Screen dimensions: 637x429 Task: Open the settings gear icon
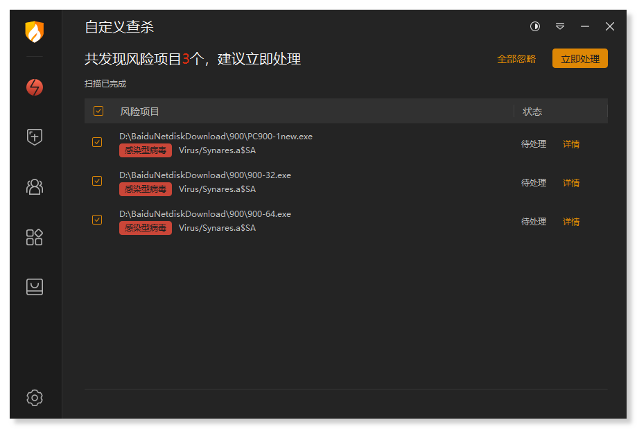(35, 398)
